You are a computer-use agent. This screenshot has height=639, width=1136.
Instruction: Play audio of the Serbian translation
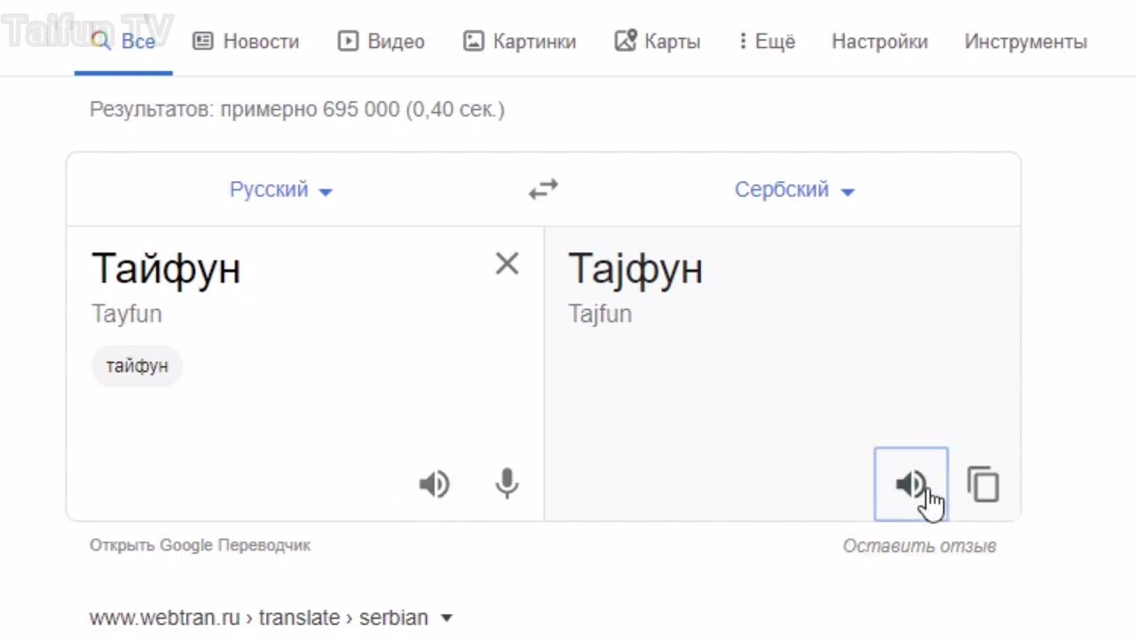tap(910, 484)
